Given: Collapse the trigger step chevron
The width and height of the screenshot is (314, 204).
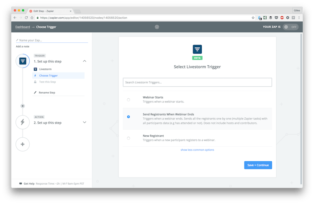Looking at the screenshot, I should pyautogui.click(x=85, y=61).
